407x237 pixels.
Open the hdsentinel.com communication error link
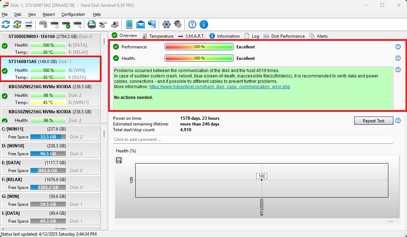pyautogui.click(x=219, y=87)
